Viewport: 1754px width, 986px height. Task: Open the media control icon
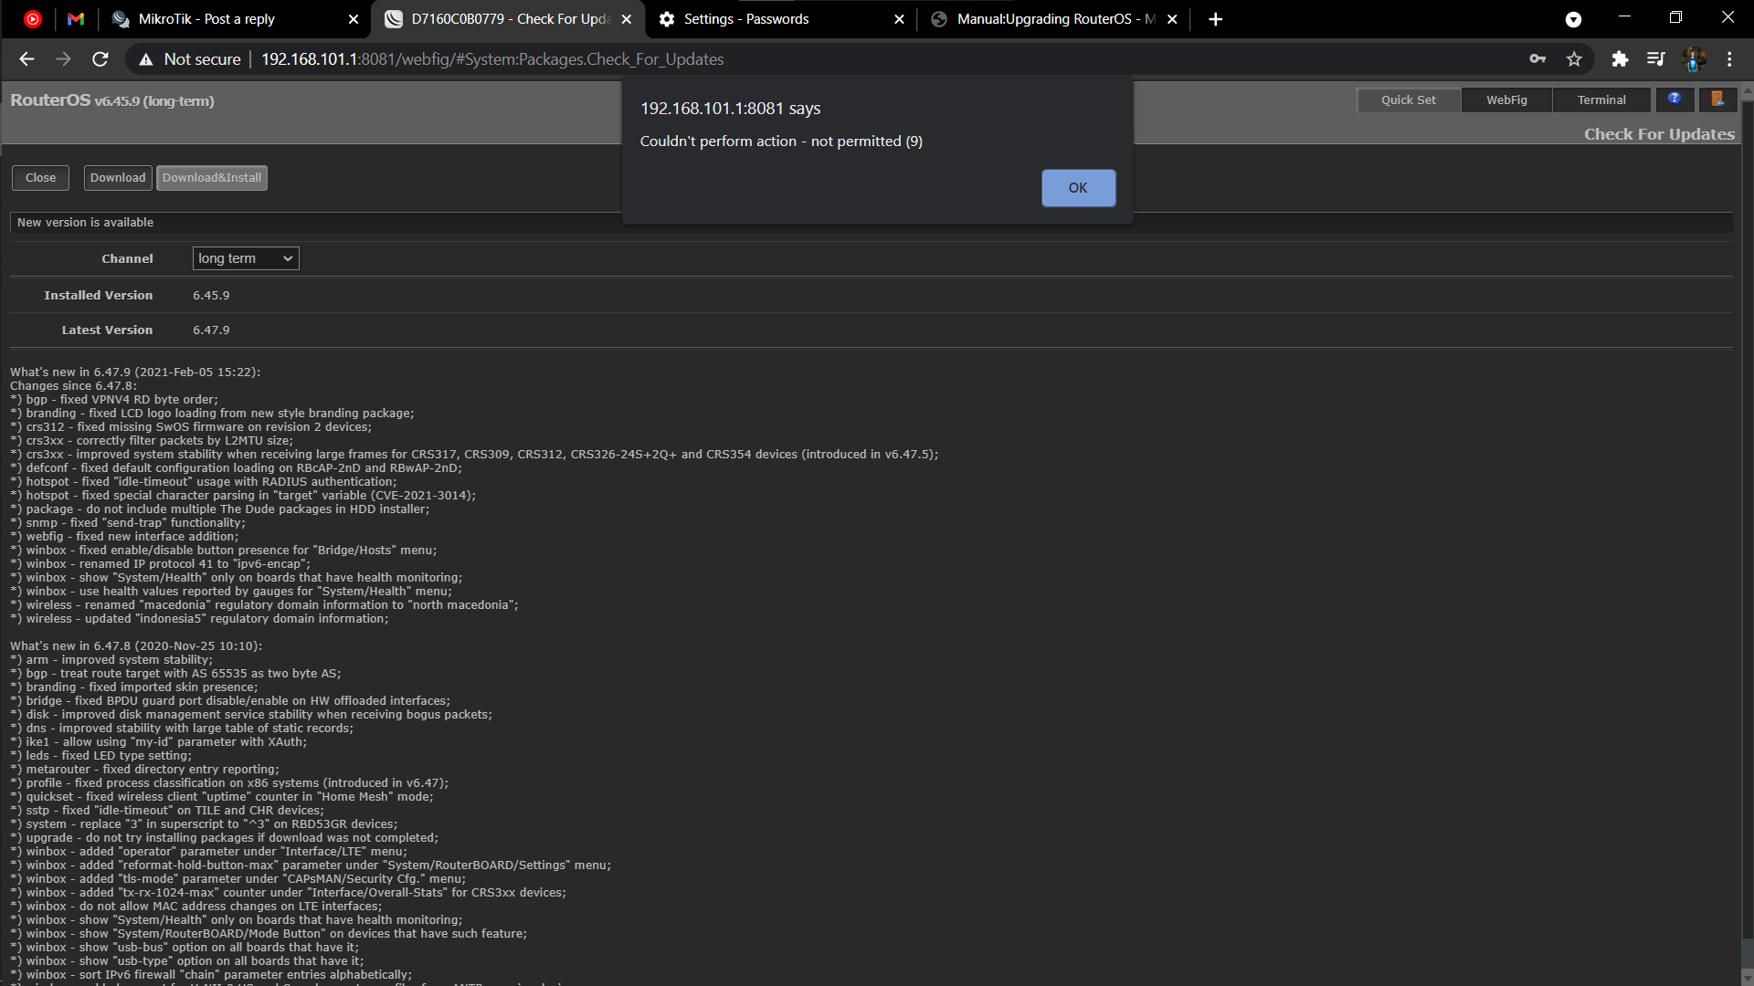1655,59
